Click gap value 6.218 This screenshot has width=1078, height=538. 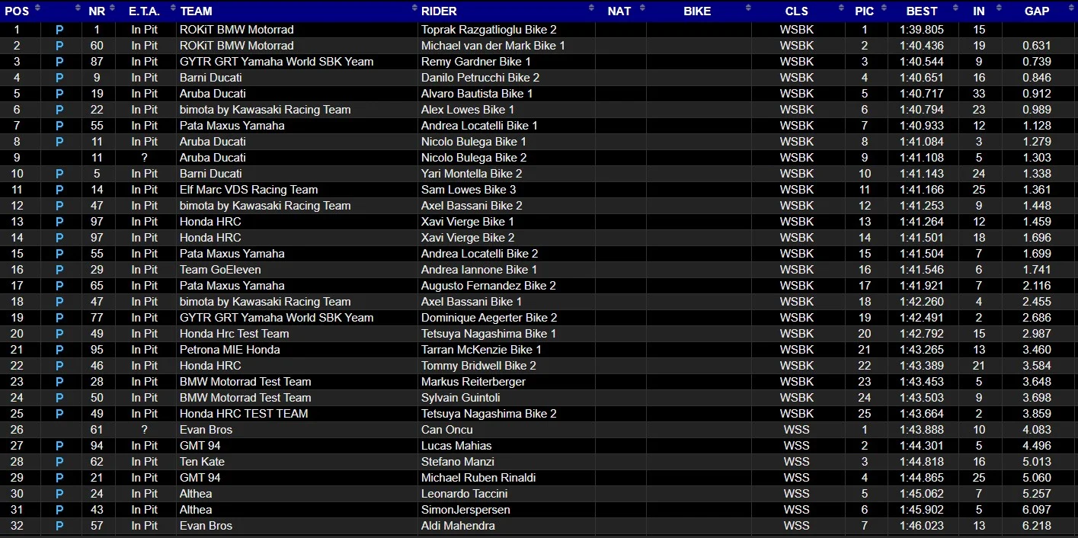[1037, 526]
